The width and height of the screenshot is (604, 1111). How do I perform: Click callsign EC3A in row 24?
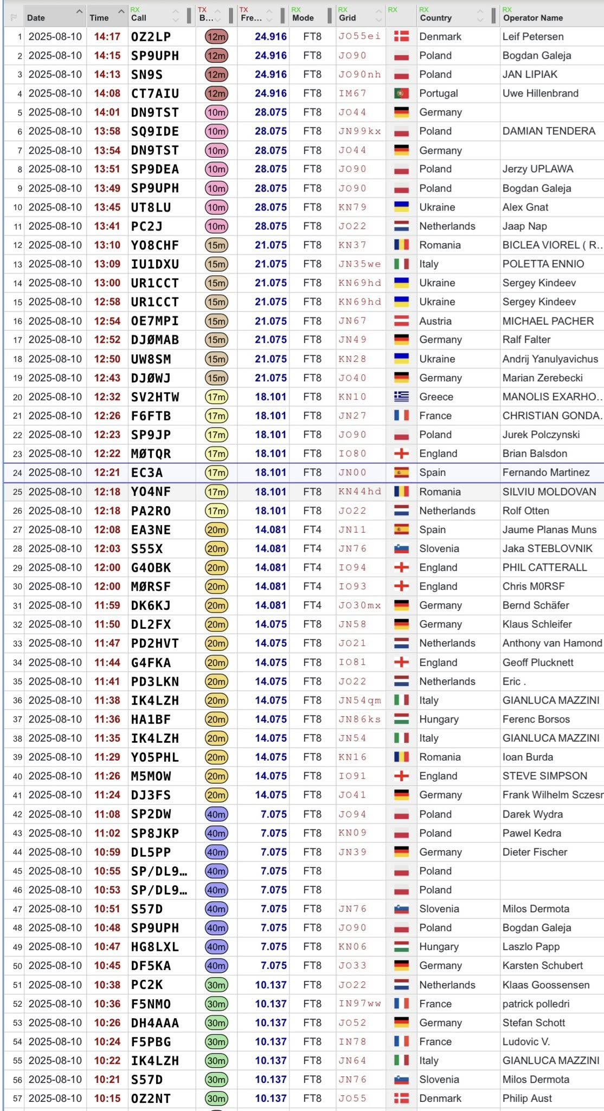click(147, 473)
